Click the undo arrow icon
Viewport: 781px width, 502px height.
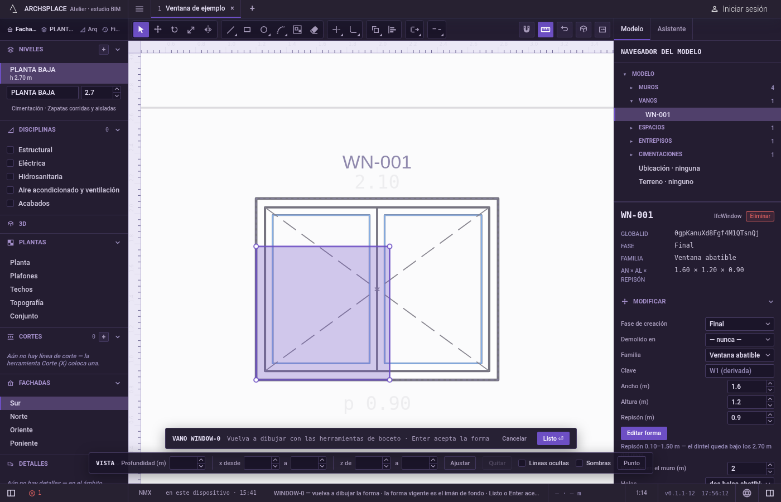pos(565,30)
